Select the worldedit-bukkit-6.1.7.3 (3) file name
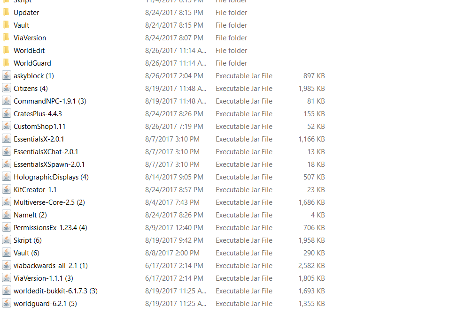The width and height of the screenshot is (473, 314). (x=55, y=291)
